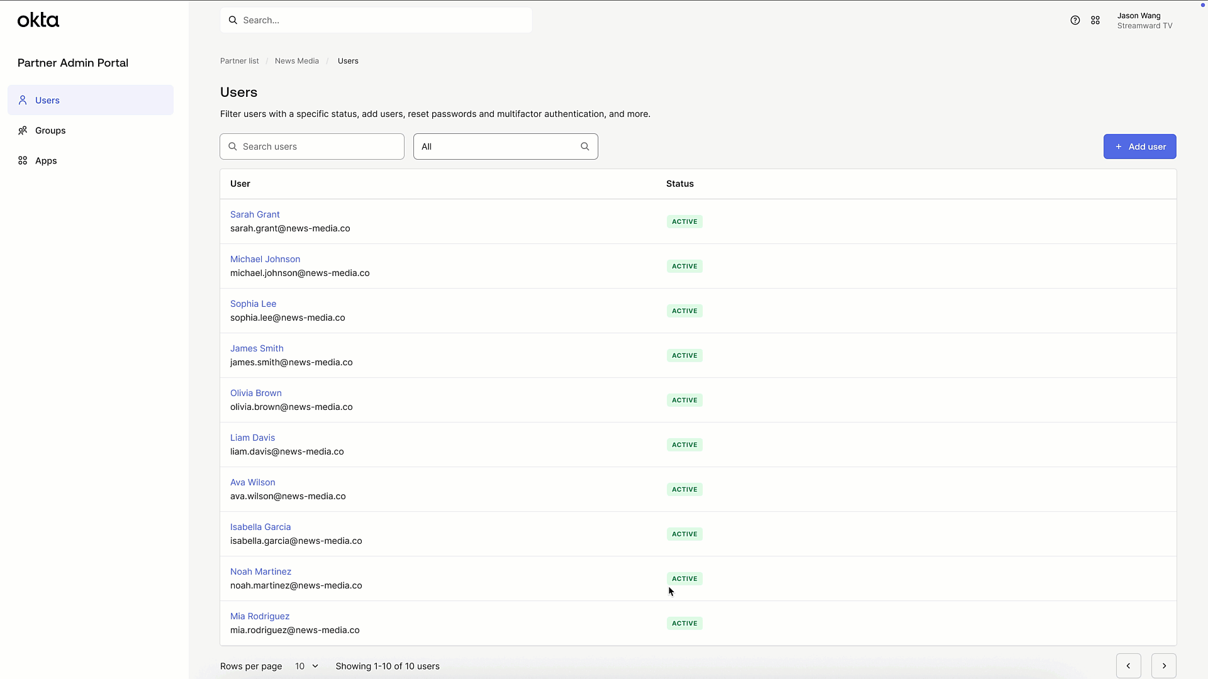Open the help icon in the top bar
Image resolution: width=1208 pixels, height=679 pixels.
point(1075,19)
